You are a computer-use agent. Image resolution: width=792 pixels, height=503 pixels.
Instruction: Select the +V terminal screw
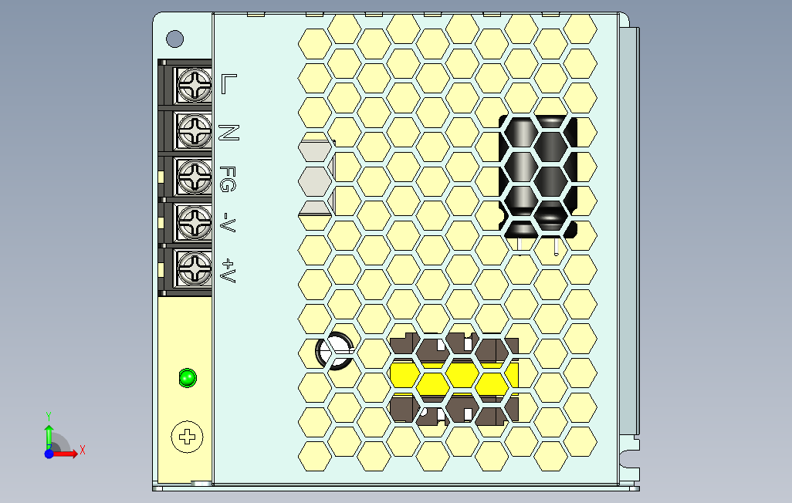(195, 268)
